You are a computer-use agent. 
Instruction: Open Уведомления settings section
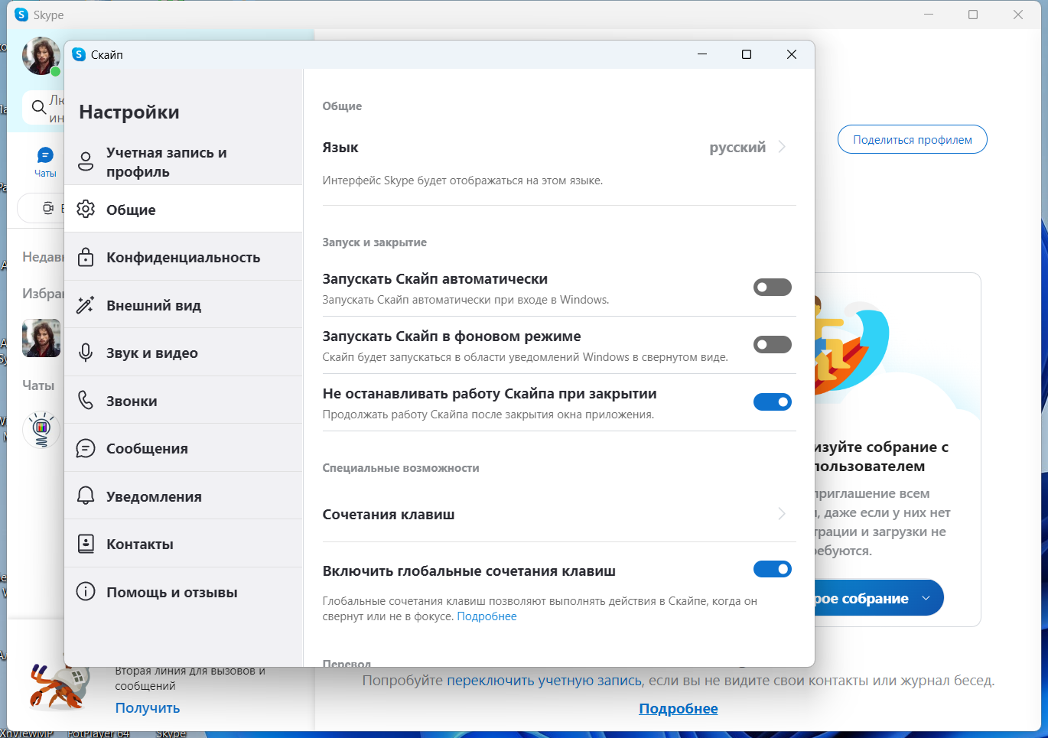pyautogui.click(x=184, y=496)
